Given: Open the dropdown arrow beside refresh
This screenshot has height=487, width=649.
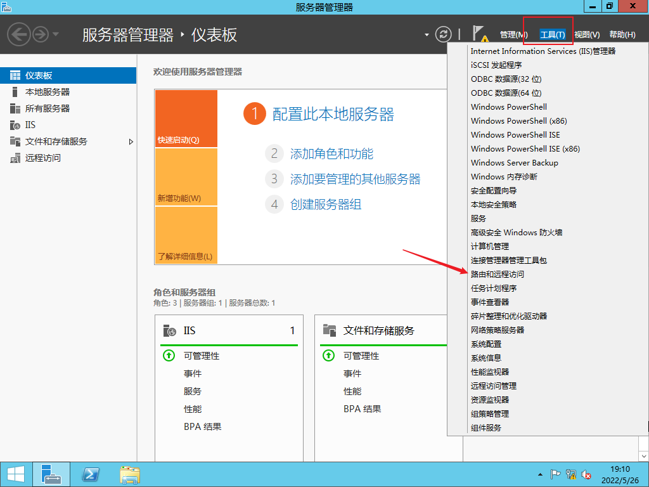Looking at the screenshot, I should click(427, 35).
